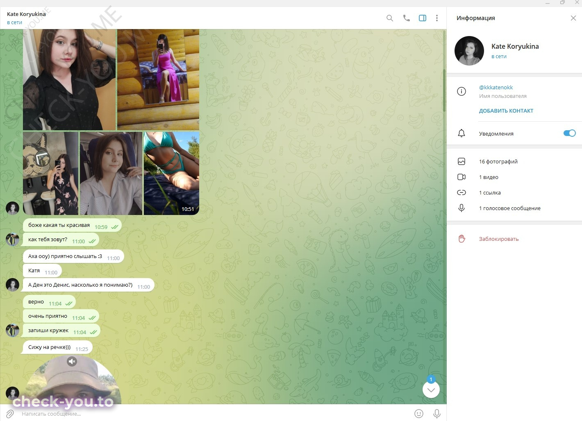Click the info circle icon beside username
This screenshot has height=421, width=582.
462,91
